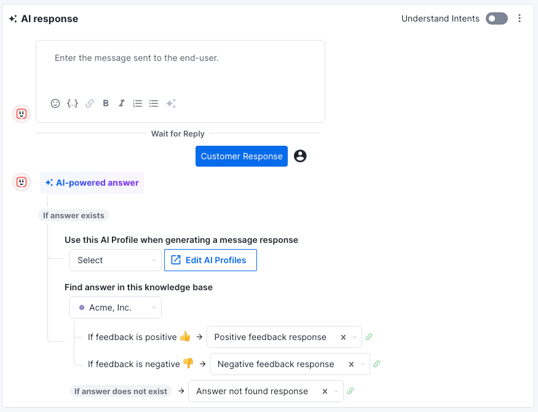The width and height of the screenshot is (538, 412).
Task: Apply bold formatting to the message text
Action: point(105,103)
